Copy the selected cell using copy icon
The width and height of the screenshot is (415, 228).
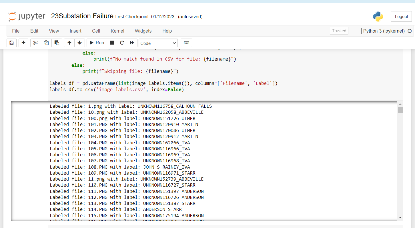coord(46,43)
